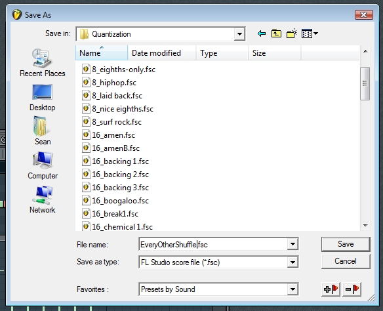Screen dimensions: 383x311
Task: Sort files by Name column header
Action: coord(102,53)
